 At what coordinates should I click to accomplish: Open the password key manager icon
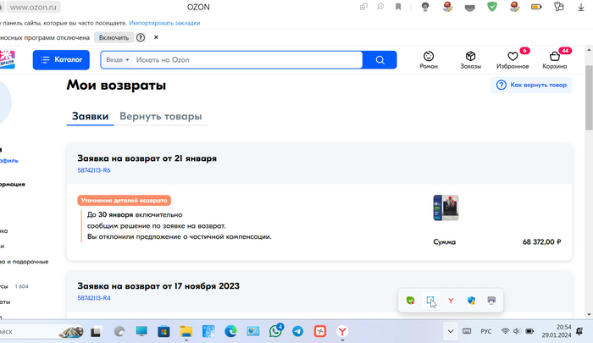(558, 7)
